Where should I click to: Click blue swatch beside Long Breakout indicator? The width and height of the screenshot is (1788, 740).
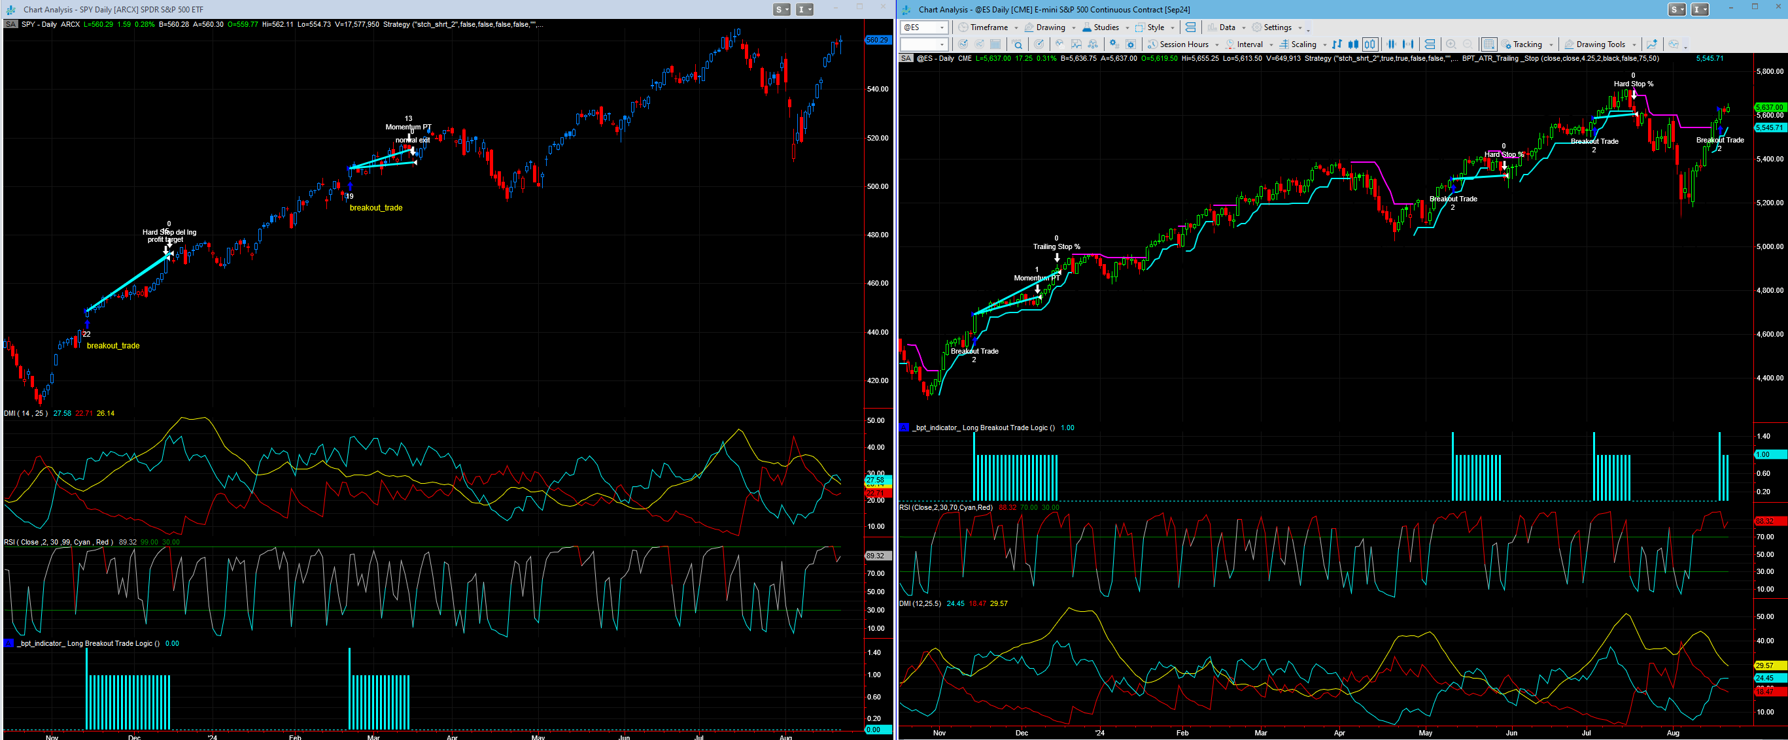(x=904, y=428)
